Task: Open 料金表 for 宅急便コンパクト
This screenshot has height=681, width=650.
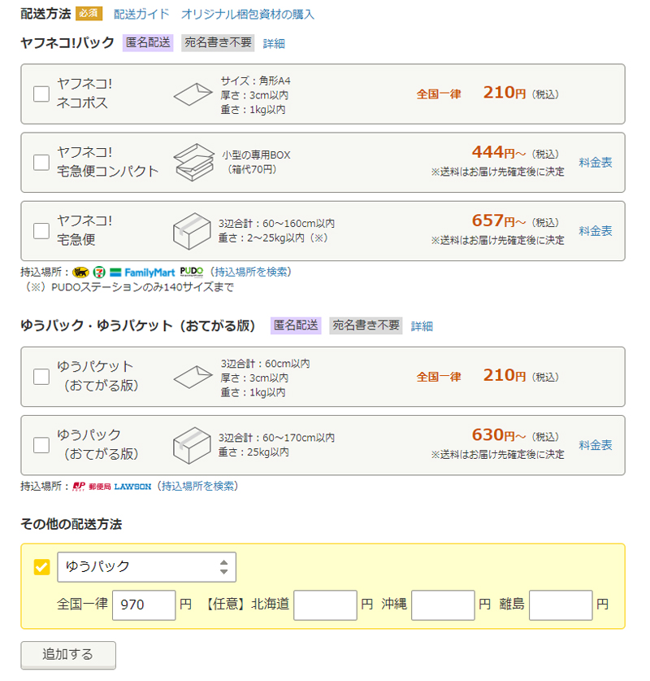Action: pos(596,162)
